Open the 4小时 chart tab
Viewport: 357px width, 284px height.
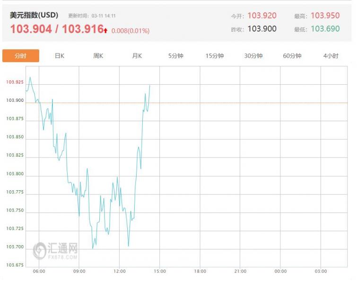coord(331,56)
